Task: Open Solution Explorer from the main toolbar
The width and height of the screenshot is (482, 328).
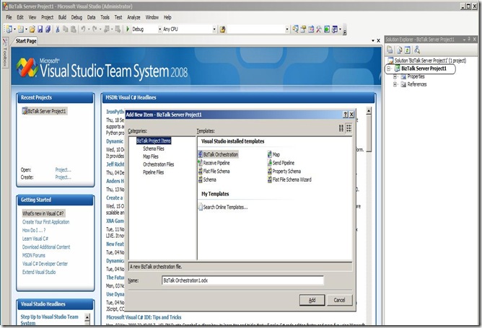Action: [295, 29]
